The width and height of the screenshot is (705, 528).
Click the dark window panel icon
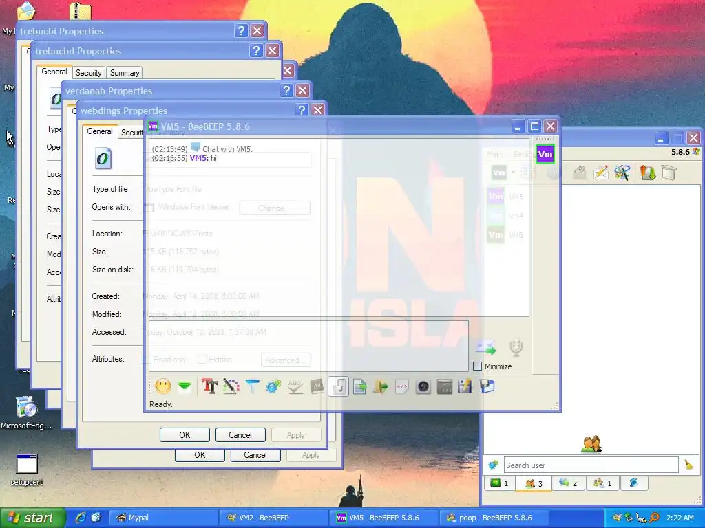click(444, 386)
